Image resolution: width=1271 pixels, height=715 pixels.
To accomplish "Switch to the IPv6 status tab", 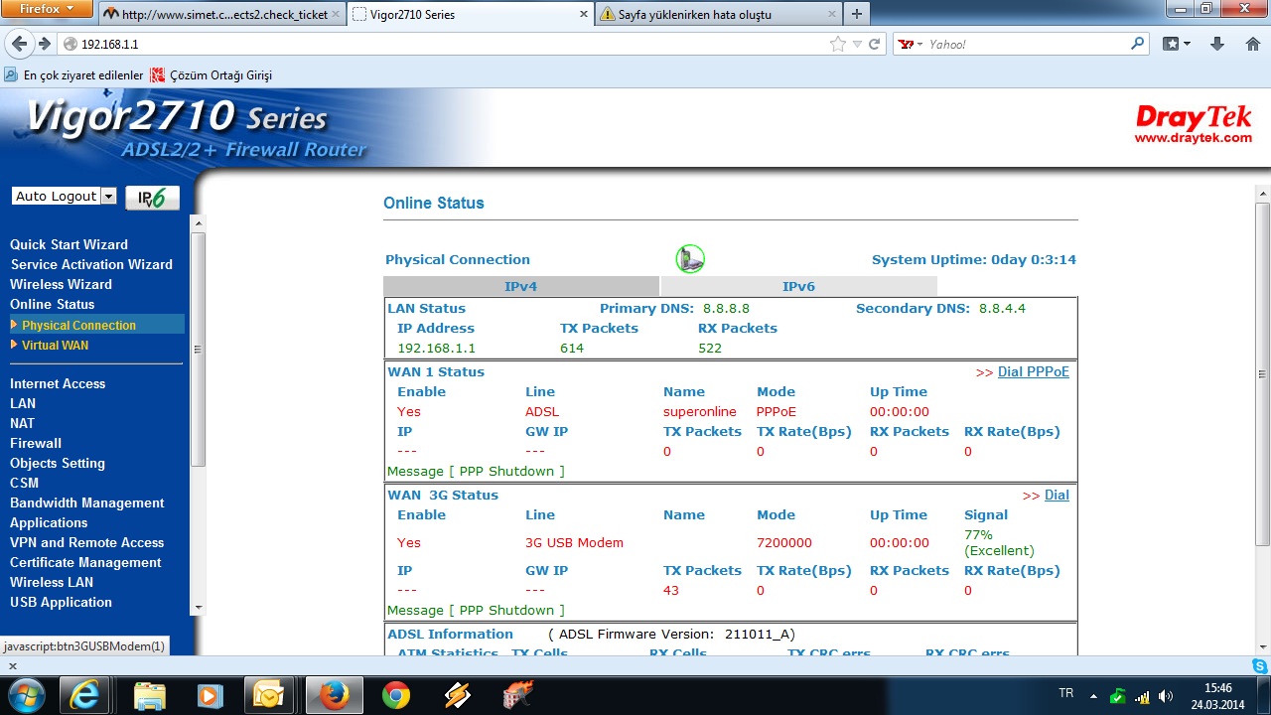I will coord(797,286).
